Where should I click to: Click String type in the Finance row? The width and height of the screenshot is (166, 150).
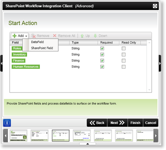point(75,61)
